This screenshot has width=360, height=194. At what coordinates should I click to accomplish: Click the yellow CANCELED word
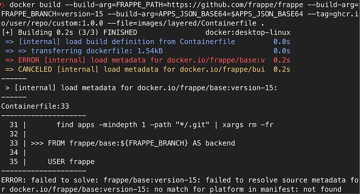point(35,69)
